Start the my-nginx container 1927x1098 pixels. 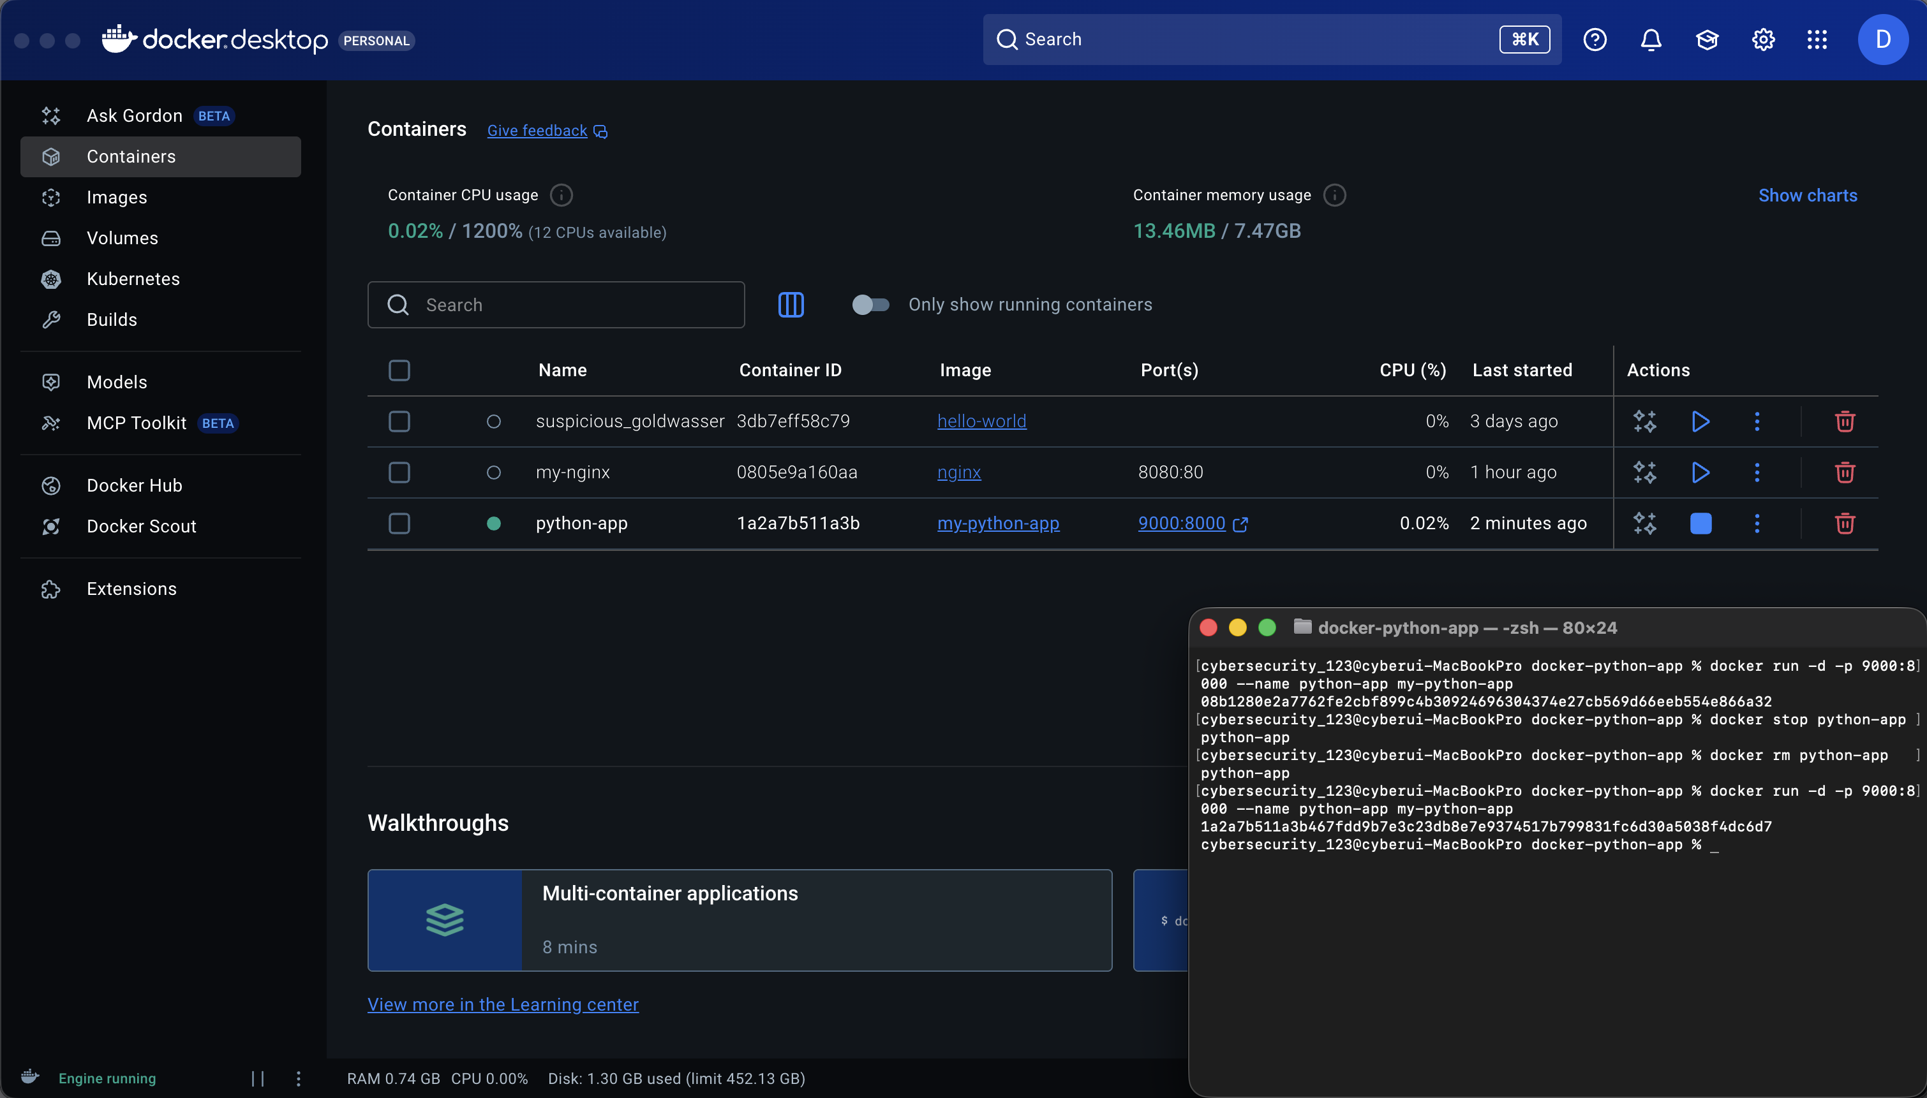(1700, 472)
